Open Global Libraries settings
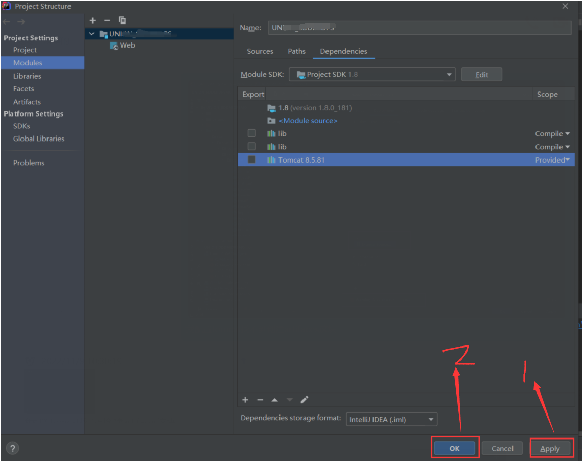This screenshot has height=461, width=583. coord(39,139)
